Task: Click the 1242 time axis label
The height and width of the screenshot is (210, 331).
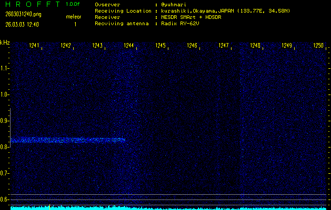Action: [x=66, y=46]
